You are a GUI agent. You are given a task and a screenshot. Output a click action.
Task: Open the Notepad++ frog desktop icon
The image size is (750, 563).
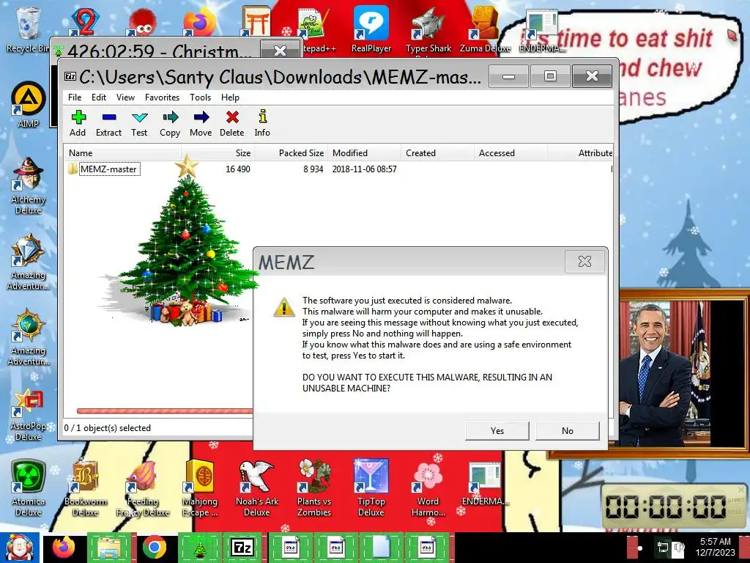tap(313, 29)
